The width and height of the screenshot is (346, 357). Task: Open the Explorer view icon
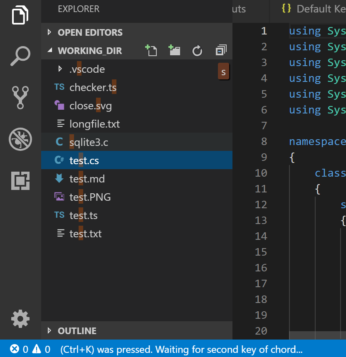[20, 15]
